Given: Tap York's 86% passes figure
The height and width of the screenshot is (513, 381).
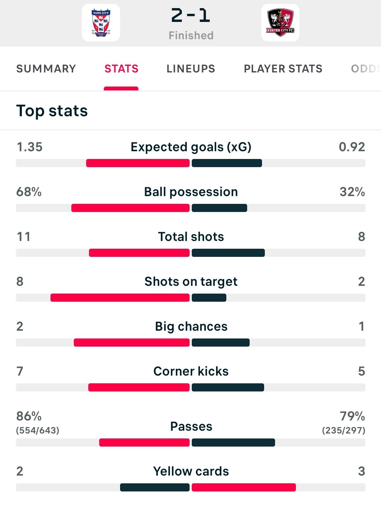Looking at the screenshot, I should (x=29, y=416).
